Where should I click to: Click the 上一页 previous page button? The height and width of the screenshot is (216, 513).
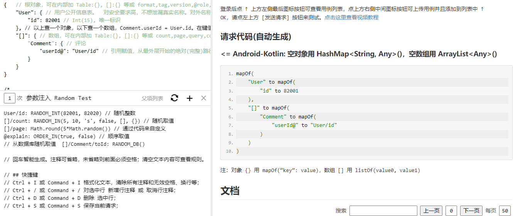tap(431, 211)
